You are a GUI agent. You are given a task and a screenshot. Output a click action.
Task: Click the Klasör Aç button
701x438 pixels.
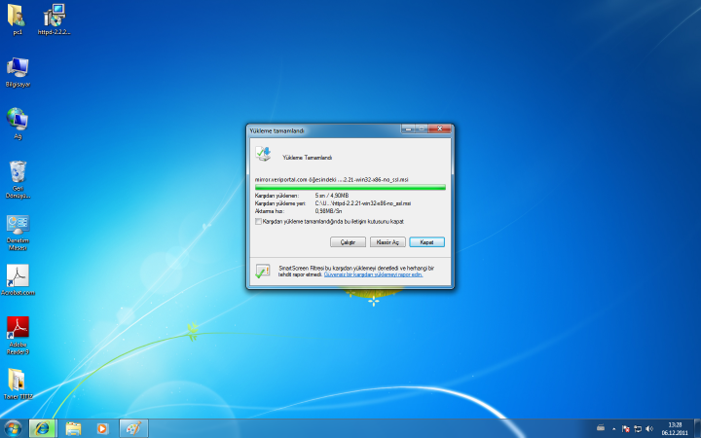(387, 241)
